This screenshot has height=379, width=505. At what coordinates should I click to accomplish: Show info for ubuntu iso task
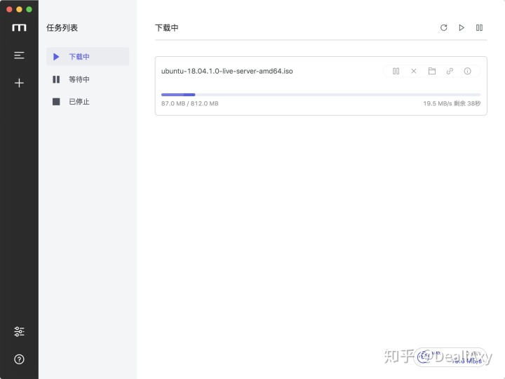pos(467,71)
